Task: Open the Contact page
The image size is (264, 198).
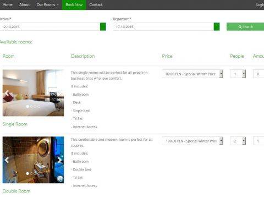Action: point(96,5)
